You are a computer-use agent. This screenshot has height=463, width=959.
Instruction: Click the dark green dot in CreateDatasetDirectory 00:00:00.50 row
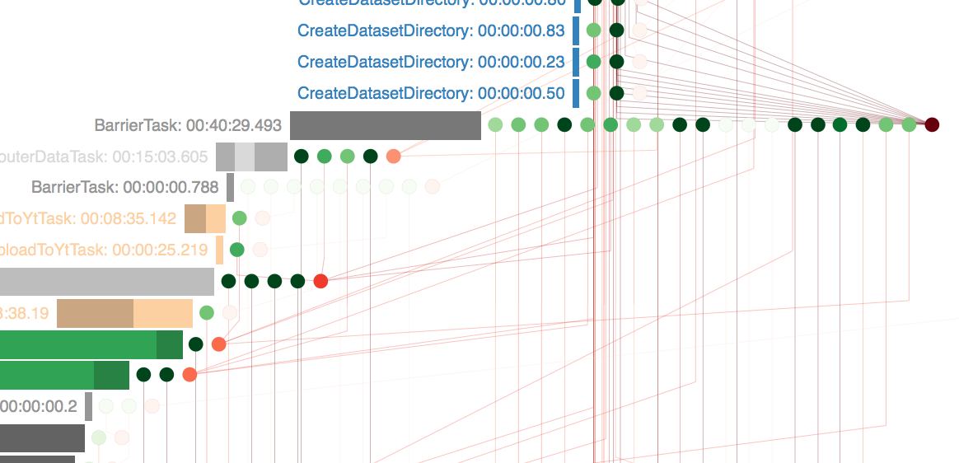(x=616, y=93)
